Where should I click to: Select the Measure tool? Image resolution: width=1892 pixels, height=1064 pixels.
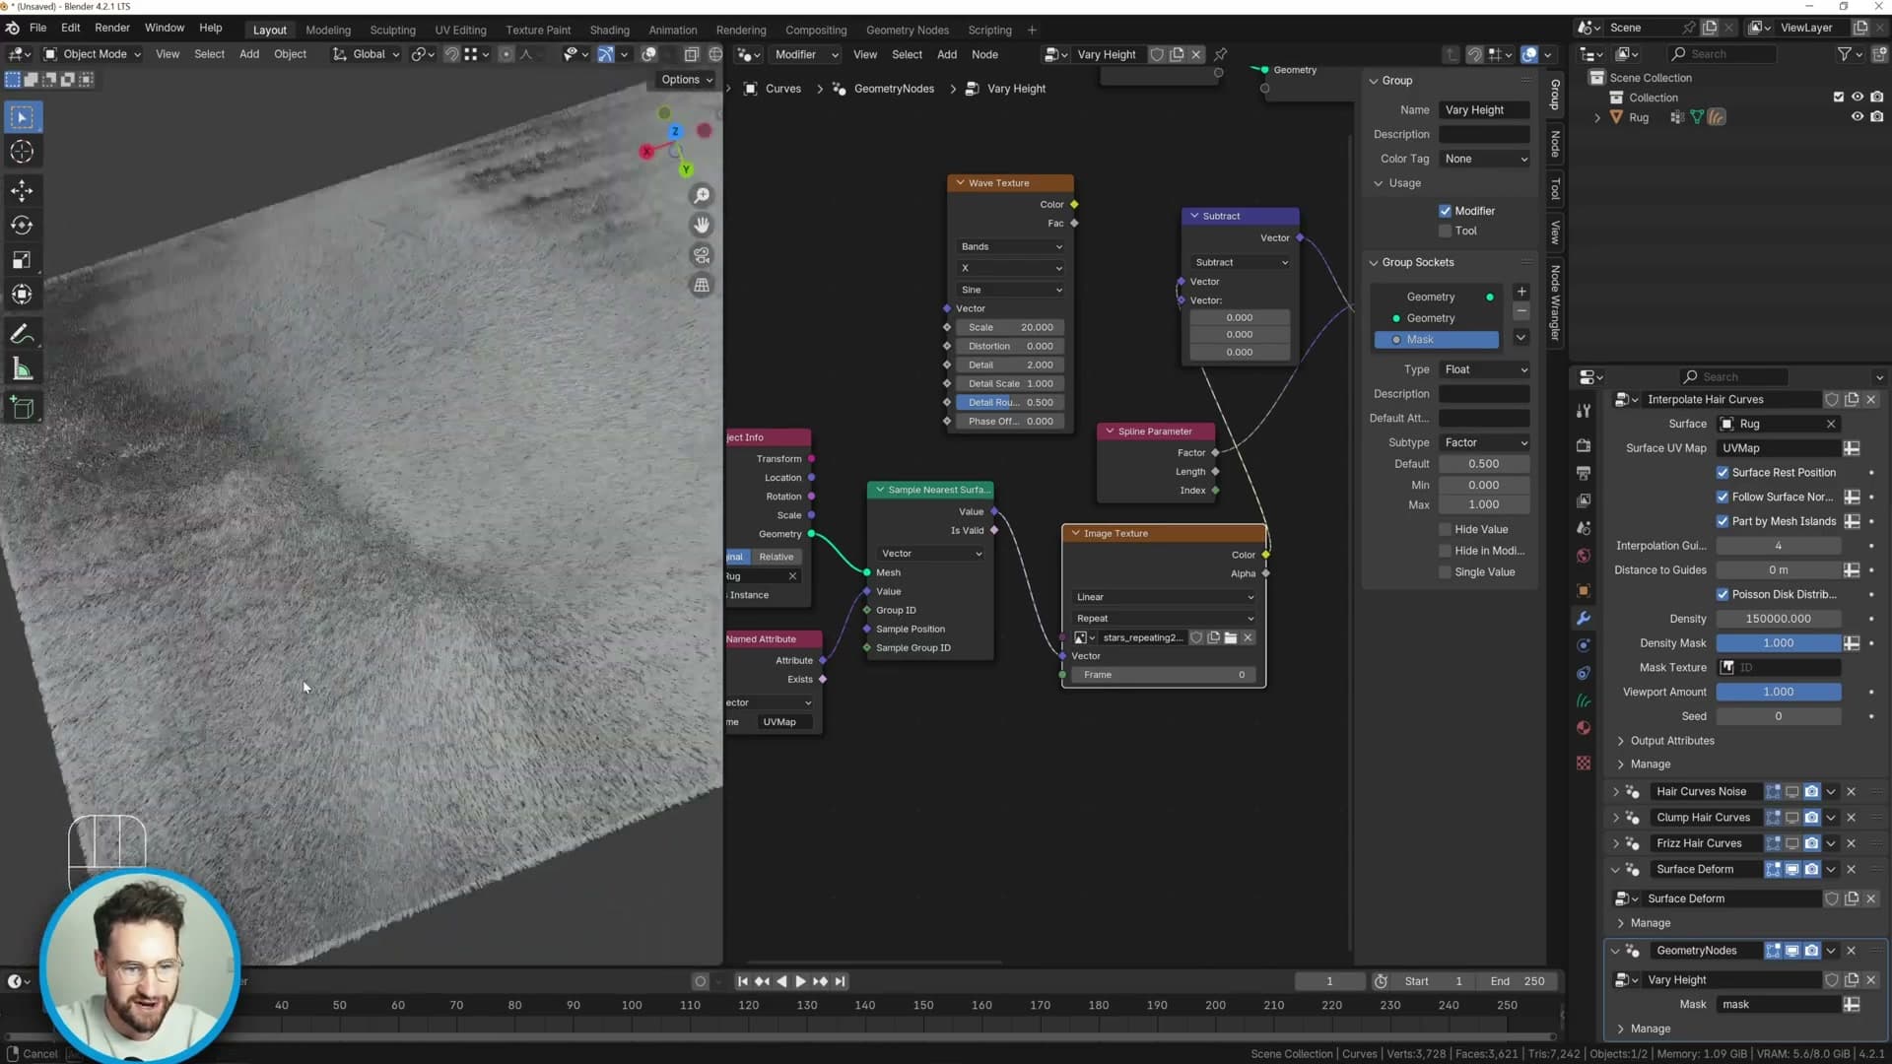pyautogui.click(x=22, y=369)
